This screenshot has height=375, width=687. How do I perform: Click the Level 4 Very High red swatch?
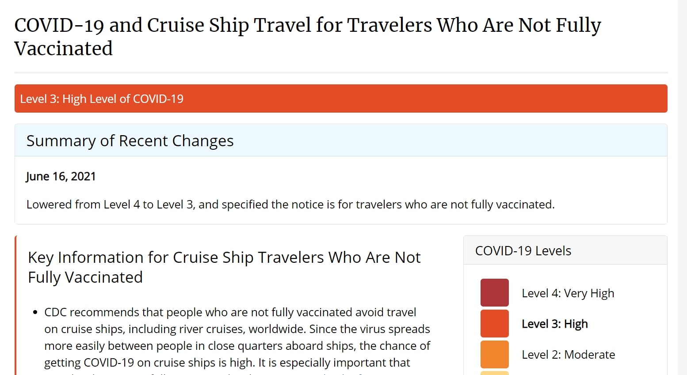[x=494, y=292]
